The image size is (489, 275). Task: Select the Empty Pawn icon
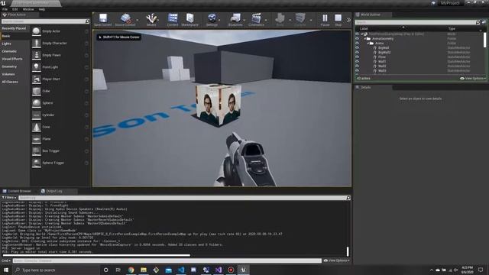(x=37, y=55)
